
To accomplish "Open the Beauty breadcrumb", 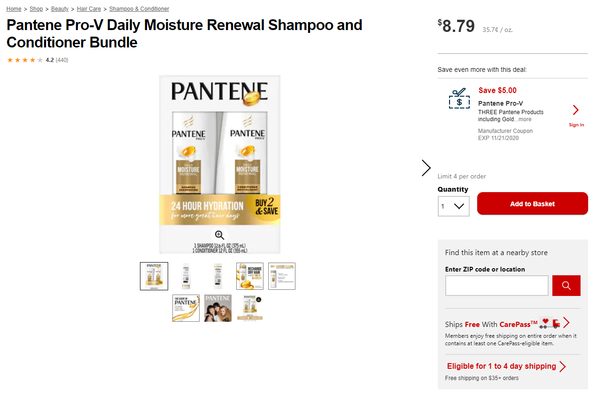I will tap(60, 9).
